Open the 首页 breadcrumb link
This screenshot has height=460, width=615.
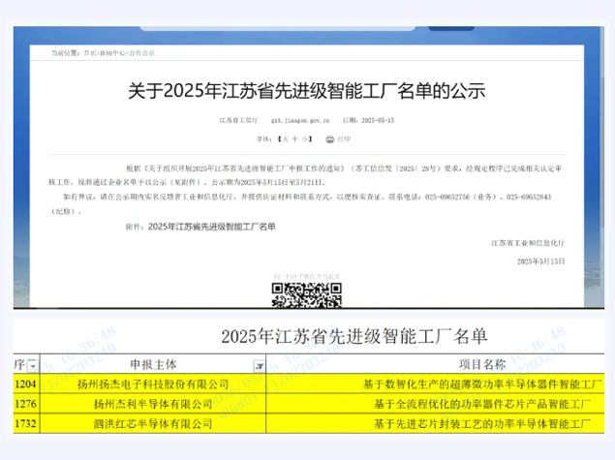point(90,53)
